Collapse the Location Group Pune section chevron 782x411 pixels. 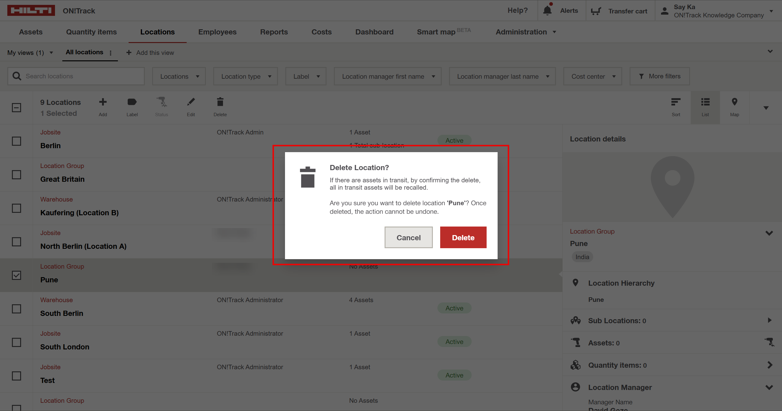click(769, 233)
